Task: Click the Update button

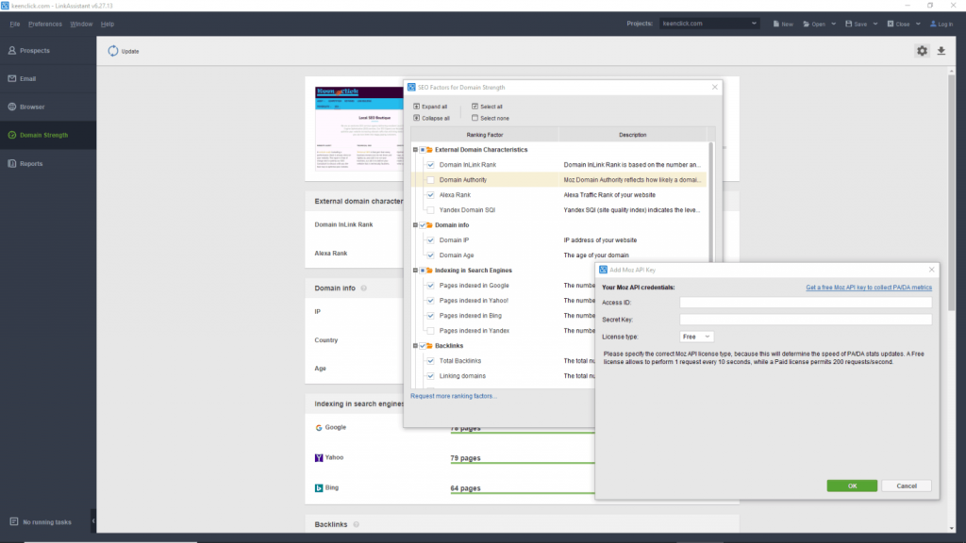Action: coord(124,51)
